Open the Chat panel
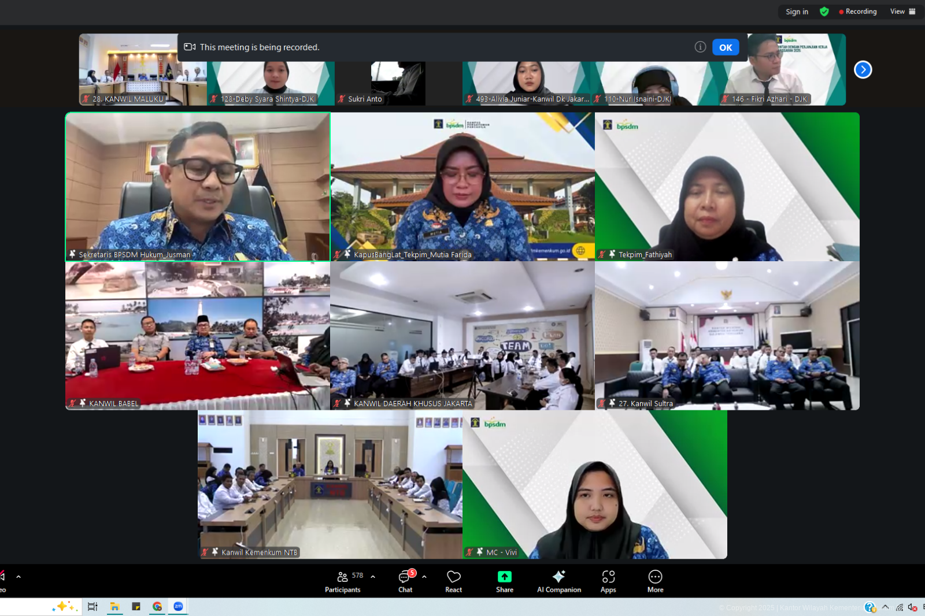 click(405, 581)
